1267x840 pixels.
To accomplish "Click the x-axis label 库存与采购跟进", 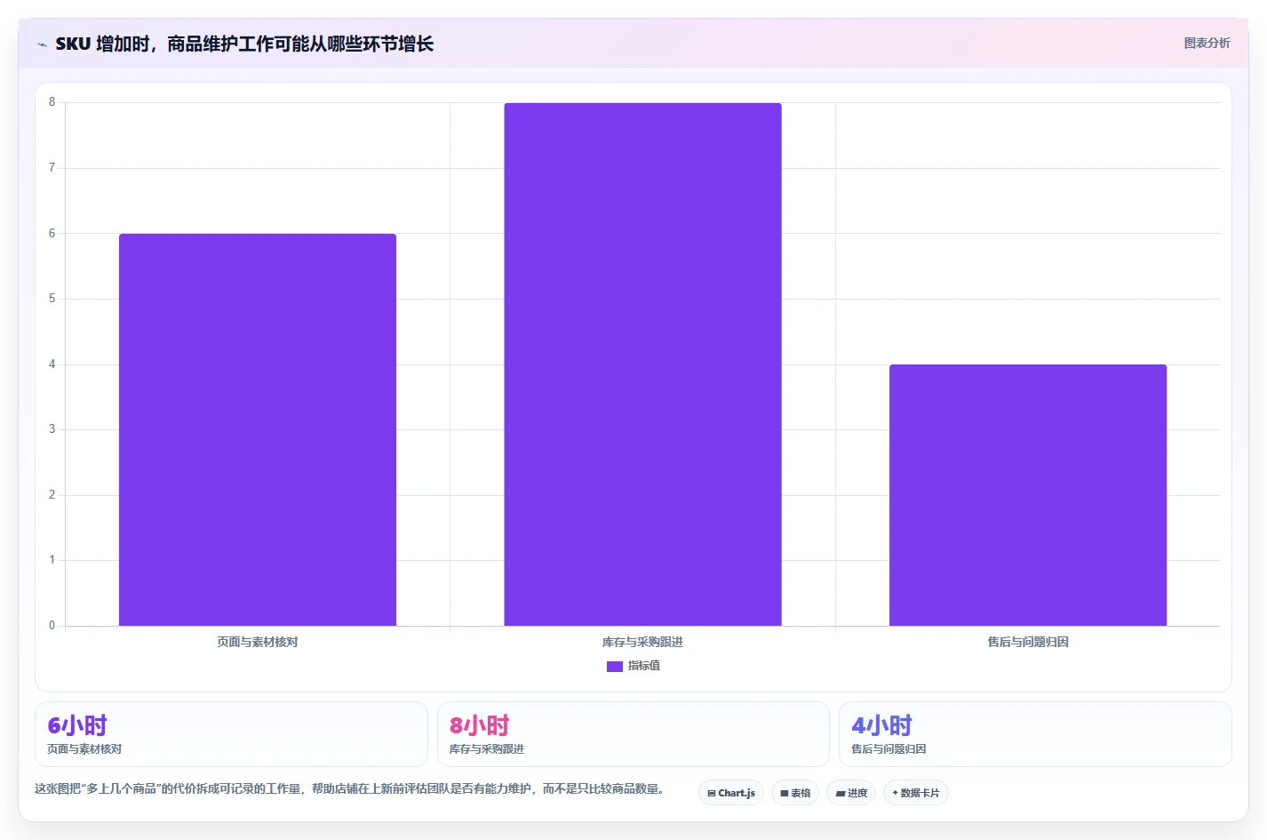I will click(642, 642).
